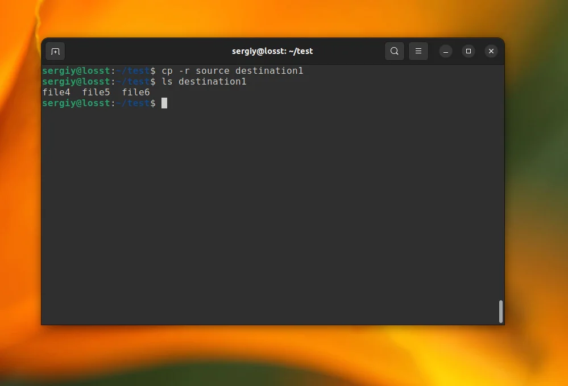Click the maximize window icon
Image resolution: width=568 pixels, height=386 pixels.
coord(469,51)
